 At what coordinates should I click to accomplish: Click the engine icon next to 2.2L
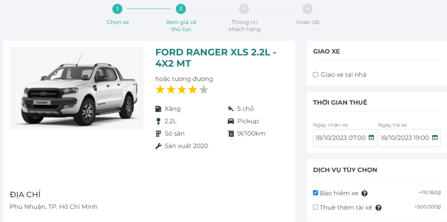158,121
